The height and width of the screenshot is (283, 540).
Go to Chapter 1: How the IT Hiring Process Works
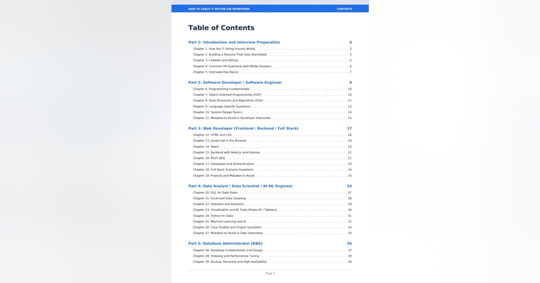[224, 49]
